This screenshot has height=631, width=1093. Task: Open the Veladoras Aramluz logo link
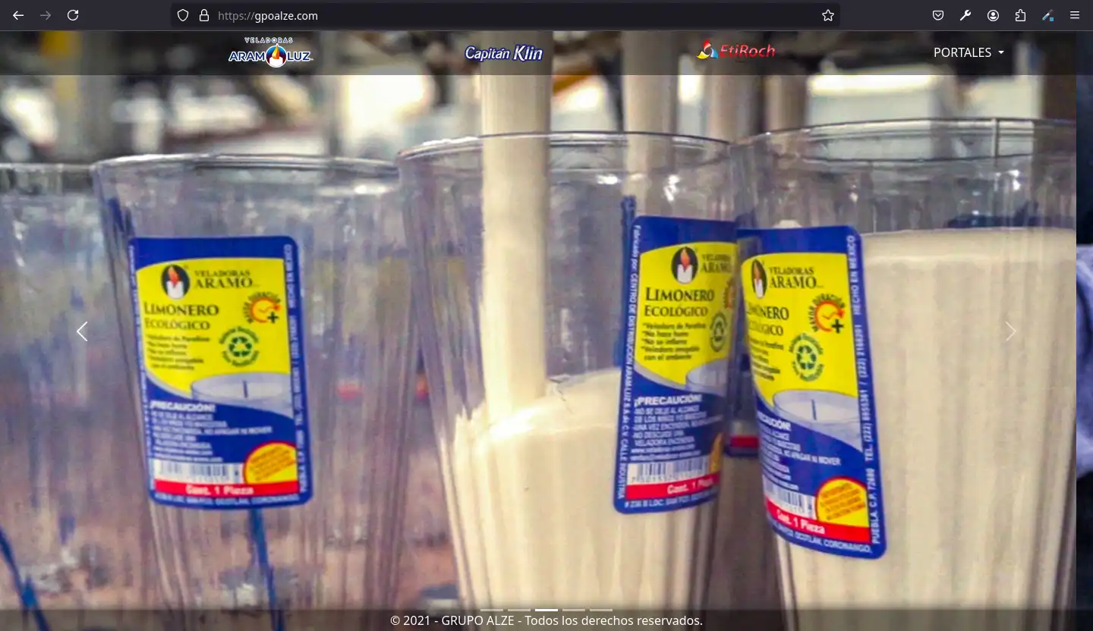(x=270, y=52)
